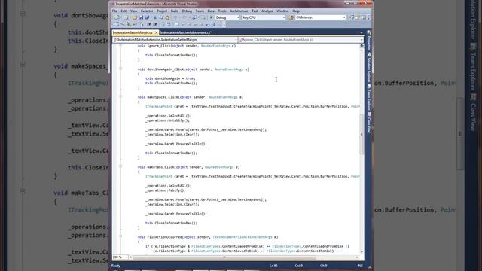
Task: Open the Window menu
Action: [x=282, y=11]
